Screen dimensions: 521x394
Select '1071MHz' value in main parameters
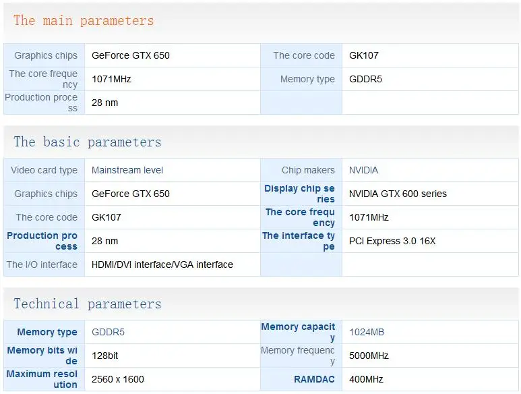[111, 79]
